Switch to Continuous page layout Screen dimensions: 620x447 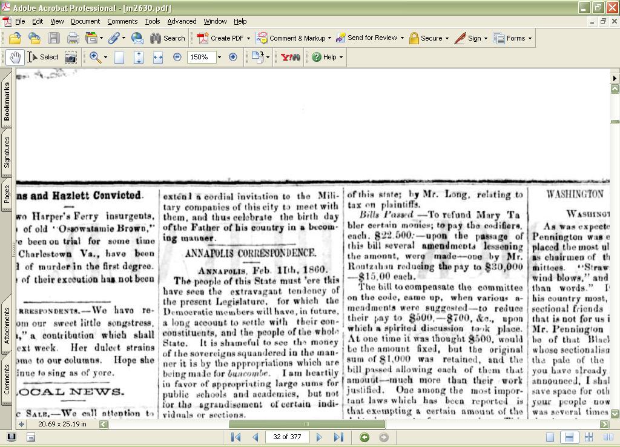(569, 437)
